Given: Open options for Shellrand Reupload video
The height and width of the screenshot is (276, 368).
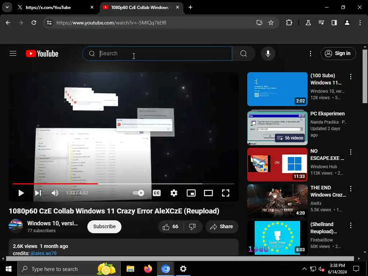Looking at the screenshot, I should (x=351, y=226).
